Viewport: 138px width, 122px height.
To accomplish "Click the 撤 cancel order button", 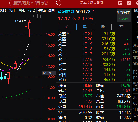I will pos(103,27).
